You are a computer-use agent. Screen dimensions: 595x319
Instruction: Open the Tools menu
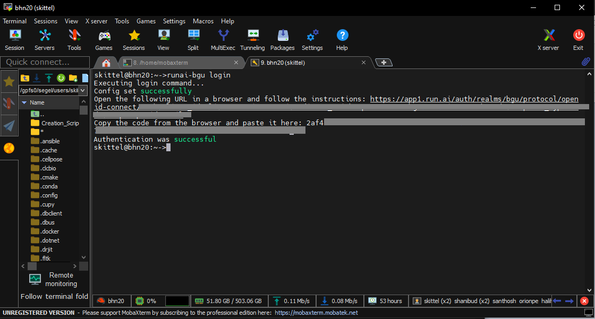coord(122,21)
